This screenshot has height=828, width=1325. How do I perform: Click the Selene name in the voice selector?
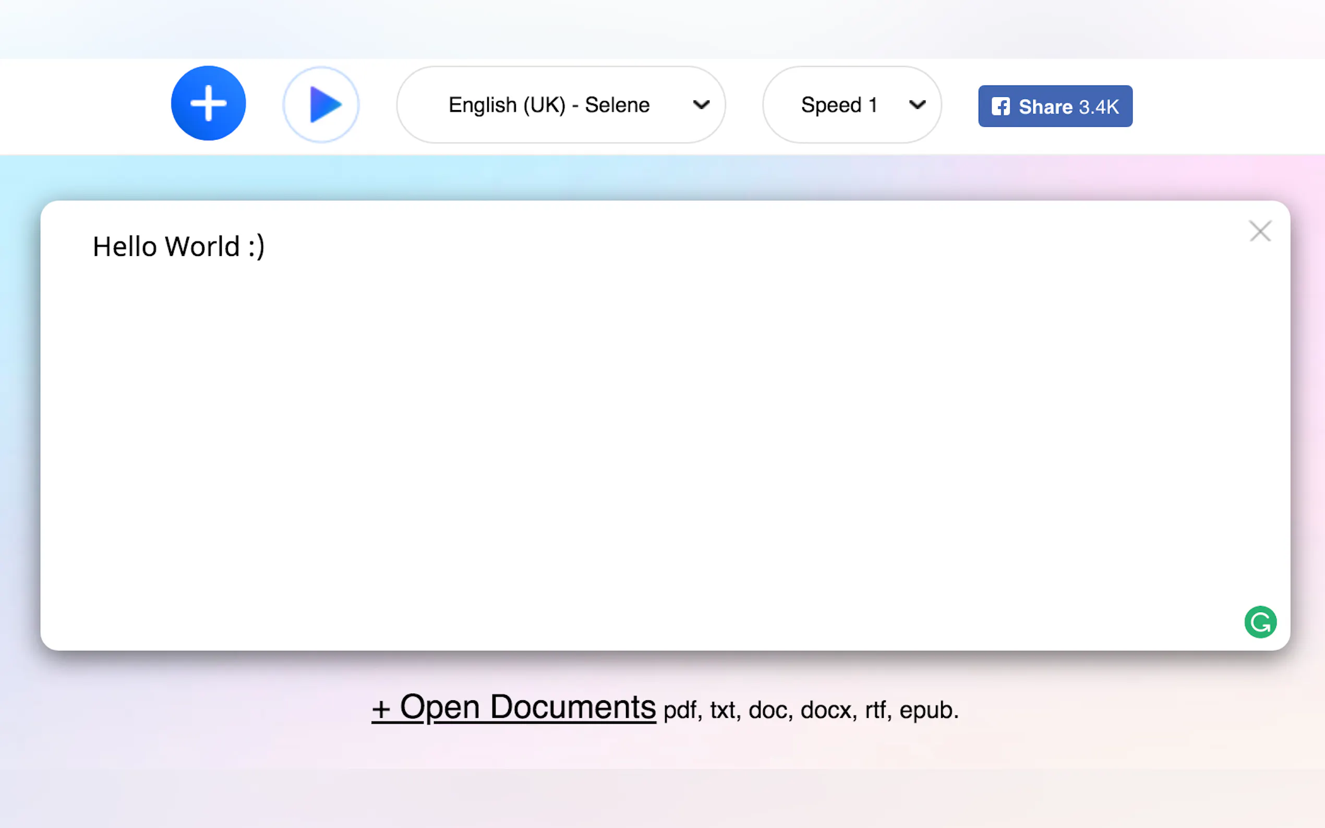point(617,105)
